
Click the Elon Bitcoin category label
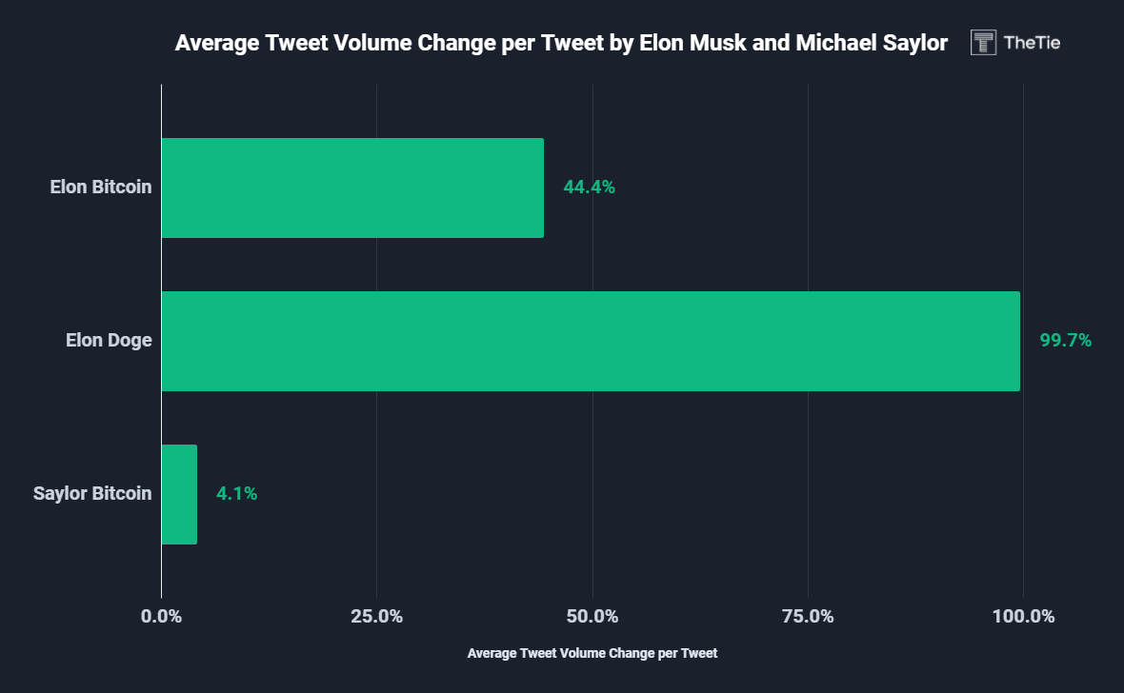(101, 188)
